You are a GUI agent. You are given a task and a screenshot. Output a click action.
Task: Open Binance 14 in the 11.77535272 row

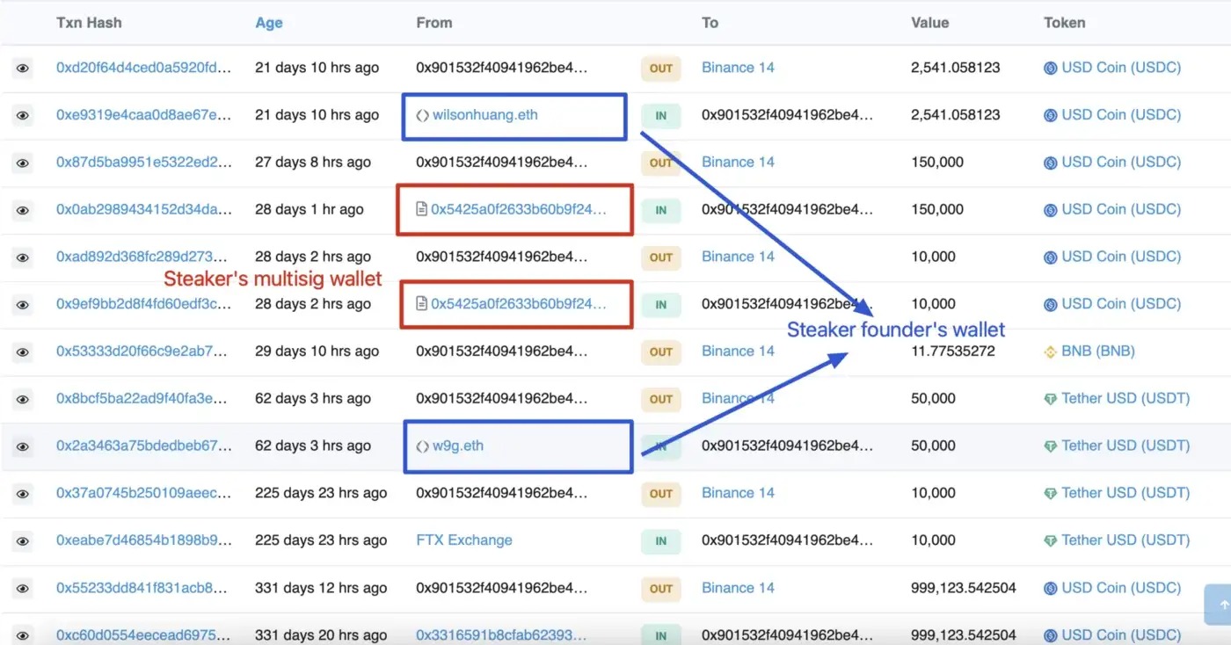(x=738, y=351)
